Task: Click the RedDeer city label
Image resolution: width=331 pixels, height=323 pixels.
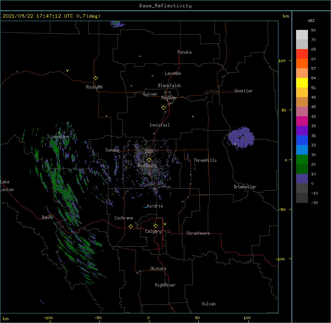Action: tap(169, 98)
